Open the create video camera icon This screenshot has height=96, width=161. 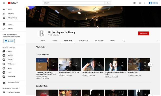pos(134,3)
